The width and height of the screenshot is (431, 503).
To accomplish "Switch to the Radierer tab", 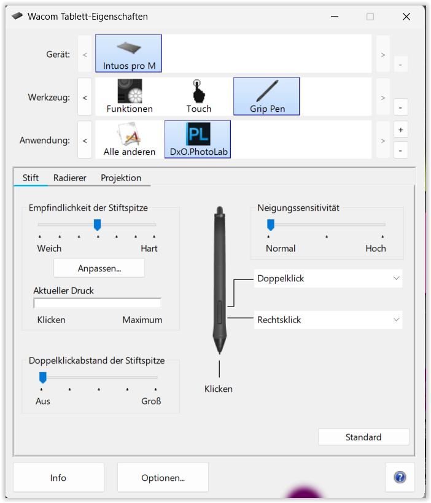I will tap(69, 178).
